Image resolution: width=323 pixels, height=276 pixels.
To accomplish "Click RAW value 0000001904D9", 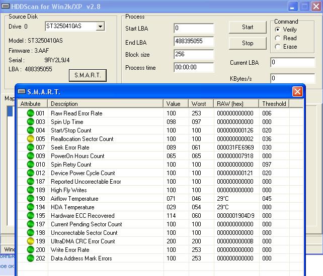I will pyautogui.click(x=235, y=216).
